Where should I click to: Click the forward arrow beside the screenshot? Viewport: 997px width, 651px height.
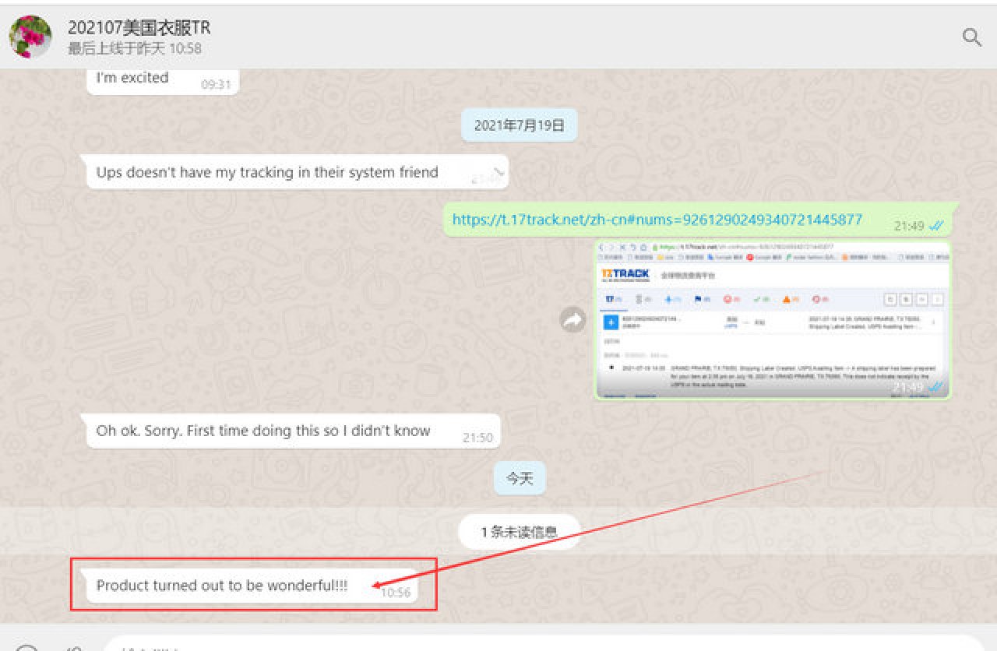coord(573,319)
